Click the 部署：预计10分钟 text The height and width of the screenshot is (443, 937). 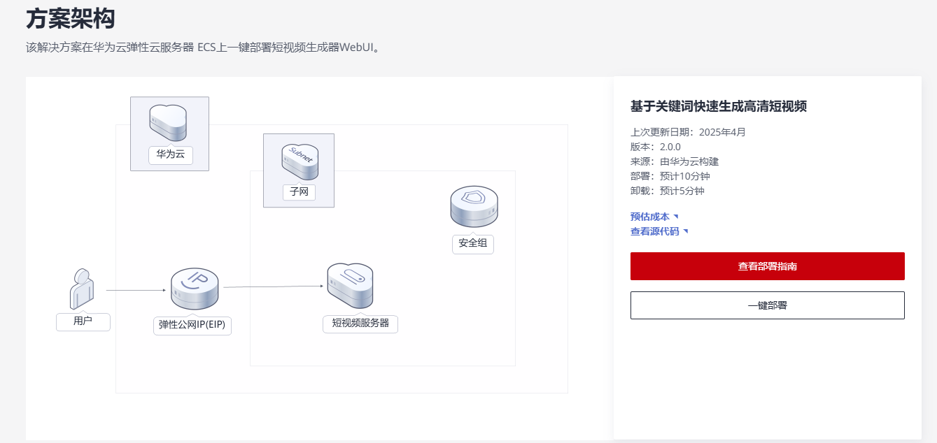(x=670, y=176)
